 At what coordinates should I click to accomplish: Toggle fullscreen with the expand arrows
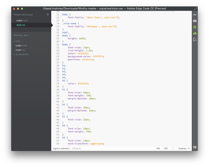tap(195, 9)
